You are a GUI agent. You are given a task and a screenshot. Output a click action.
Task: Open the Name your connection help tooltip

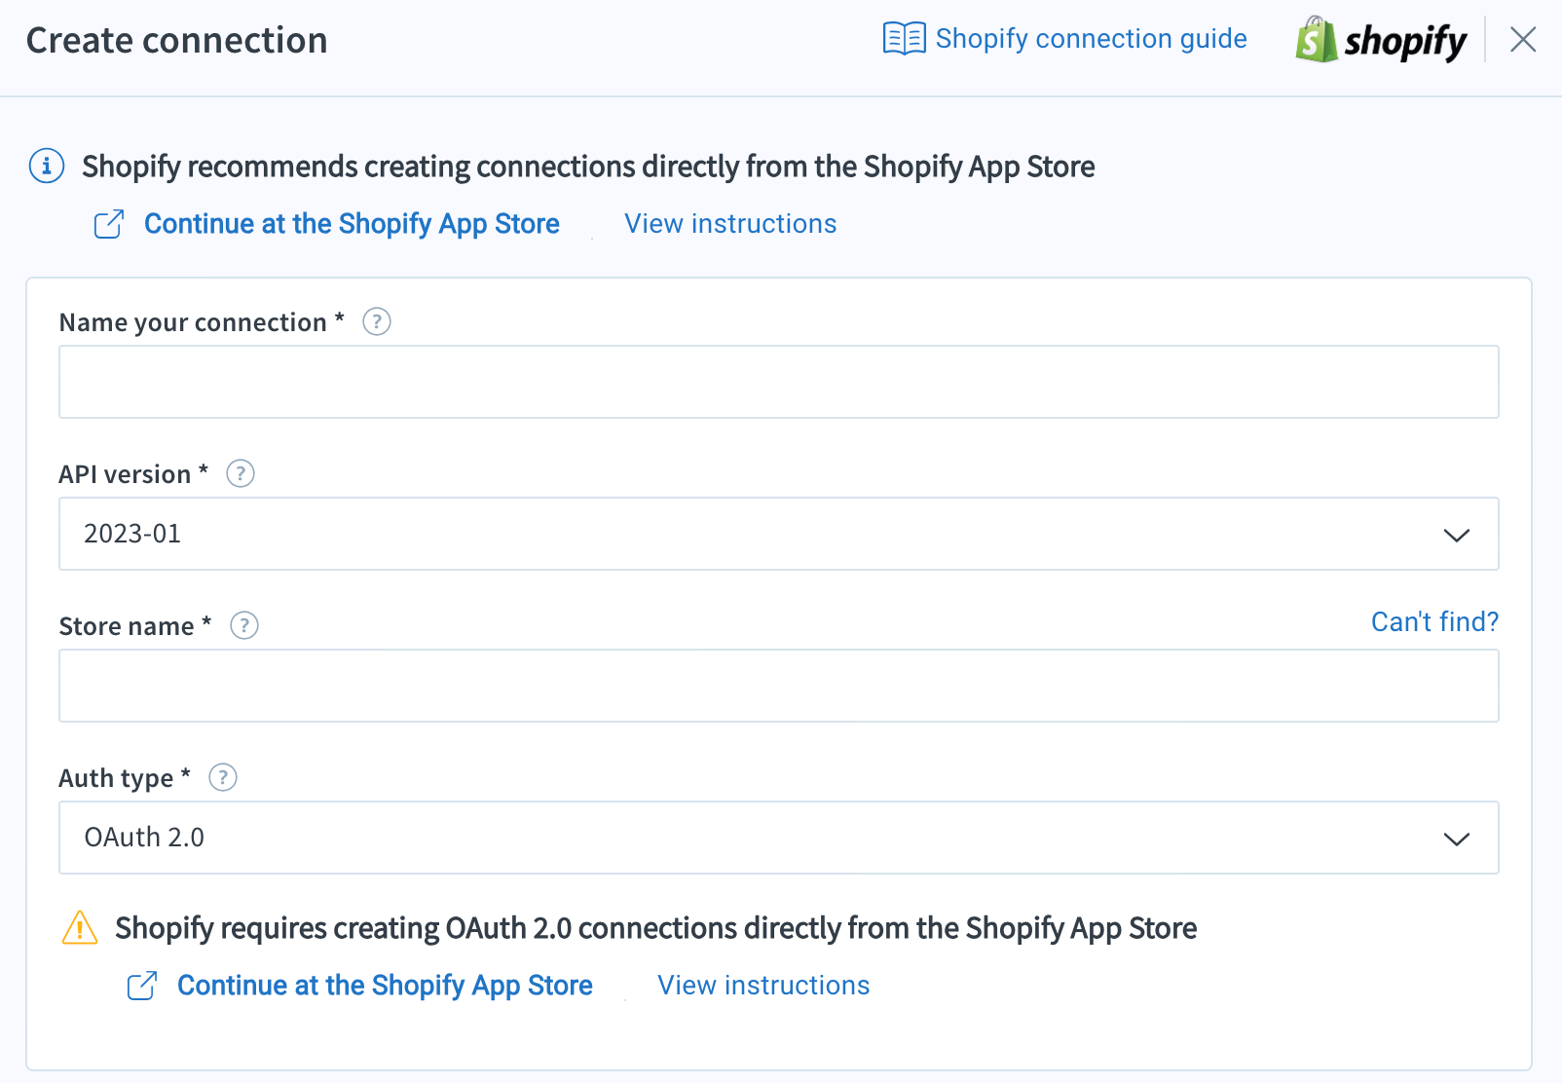click(378, 321)
